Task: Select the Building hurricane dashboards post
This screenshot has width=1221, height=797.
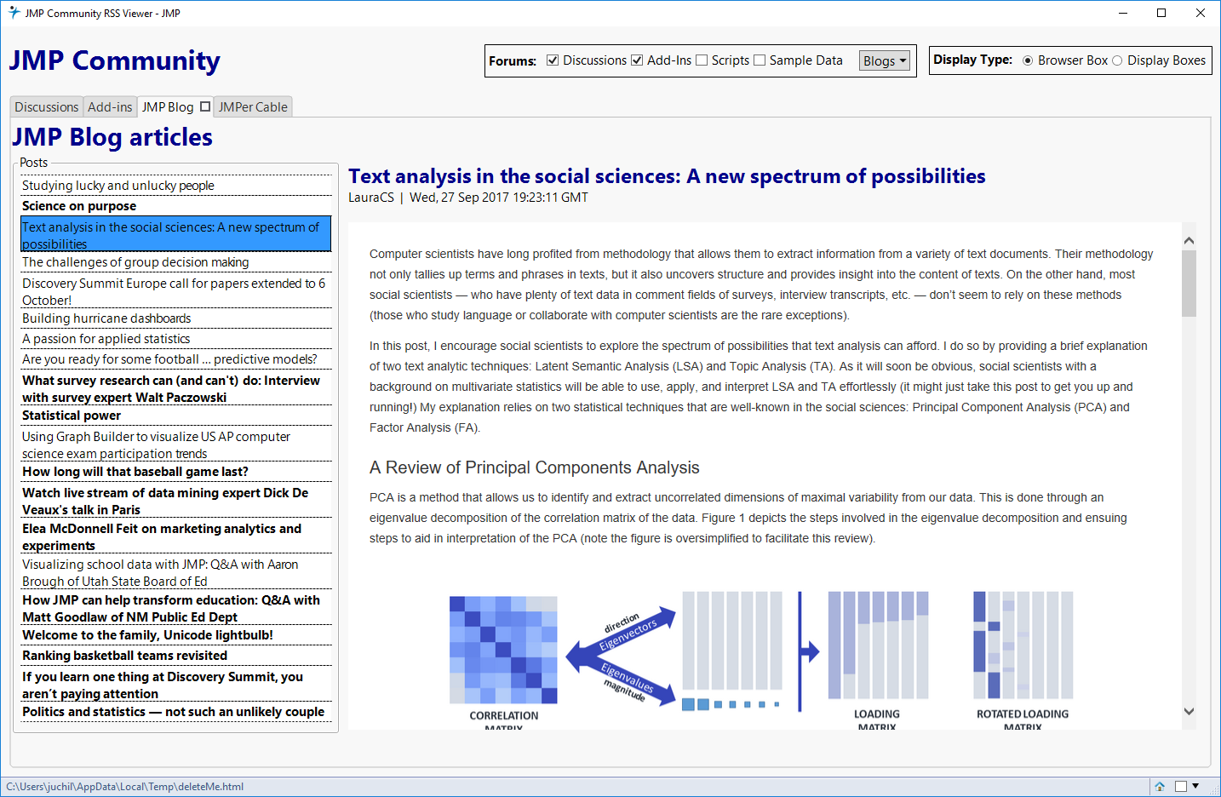Action: point(106,318)
